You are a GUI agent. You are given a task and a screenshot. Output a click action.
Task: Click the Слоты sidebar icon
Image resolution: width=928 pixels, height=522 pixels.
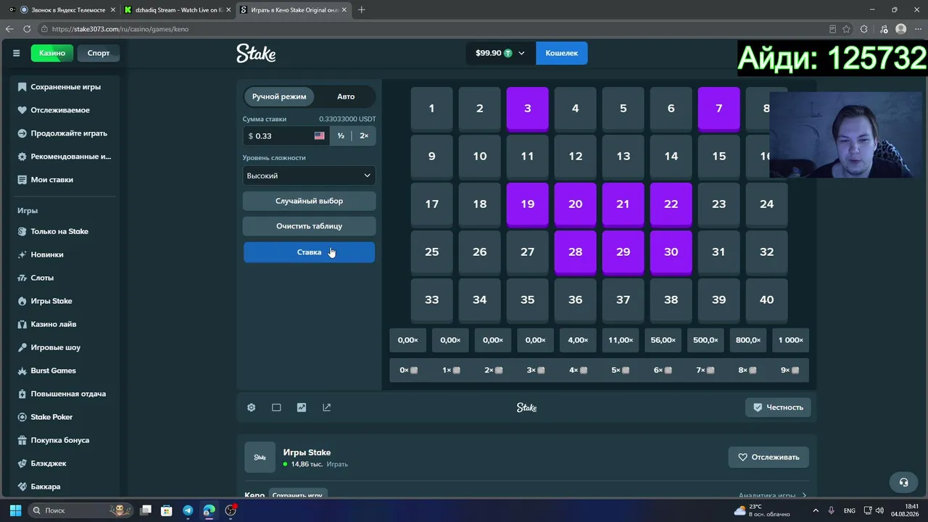(x=22, y=278)
